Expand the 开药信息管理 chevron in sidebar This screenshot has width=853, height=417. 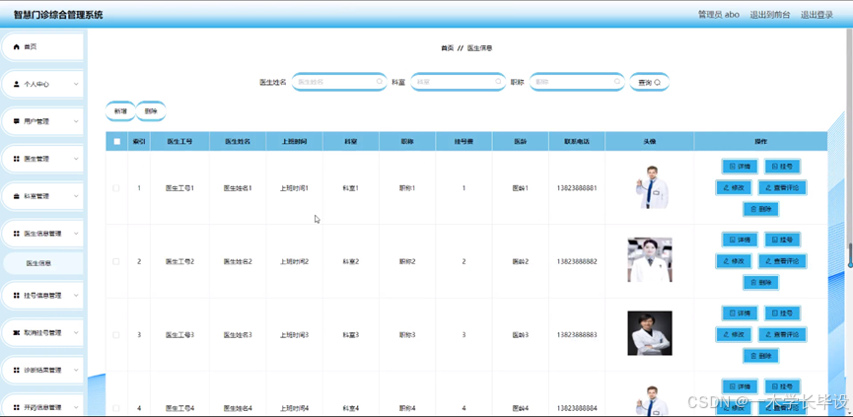click(x=76, y=407)
